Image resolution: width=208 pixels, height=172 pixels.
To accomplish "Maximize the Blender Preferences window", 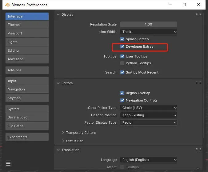I will click(x=184, y=5).
